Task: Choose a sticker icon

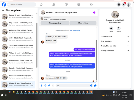Action: click(x=49, y=85)
